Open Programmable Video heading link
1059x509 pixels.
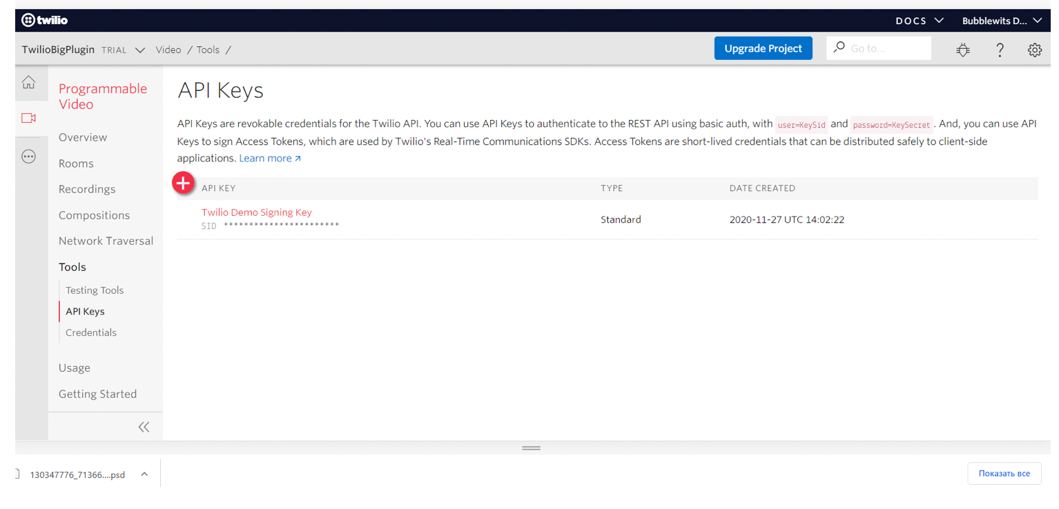(103, 97)
